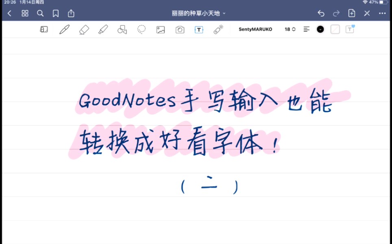Select the Text tool
Screen dimensions: 392x244
199,30
